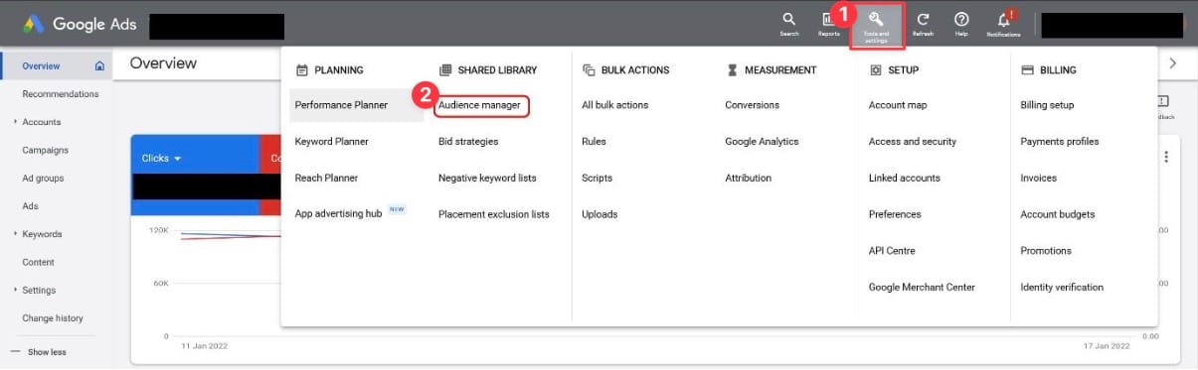Click the right chevron arrow at page edge
This screenshot has height=370, width=1198.
(x=1173, y=62)
